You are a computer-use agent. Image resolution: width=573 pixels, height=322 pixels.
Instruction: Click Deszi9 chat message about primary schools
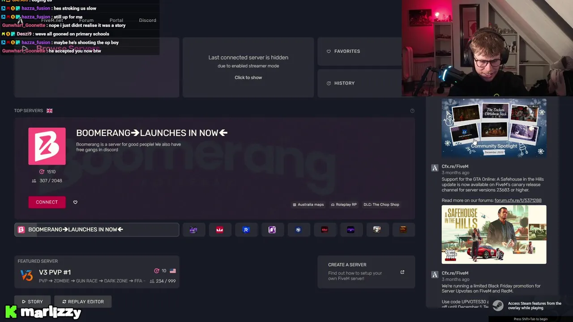click(72, 34)
